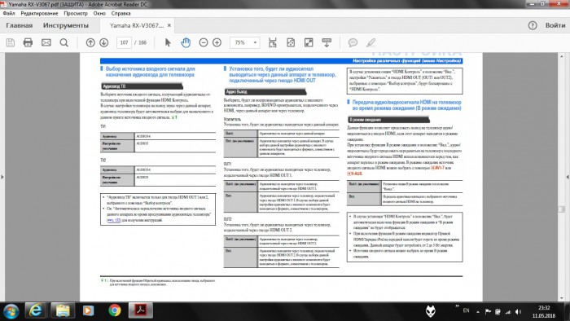Viewport: 570px width, 321px height.
Task: Zoom out with the minus button
Action: 204,42
